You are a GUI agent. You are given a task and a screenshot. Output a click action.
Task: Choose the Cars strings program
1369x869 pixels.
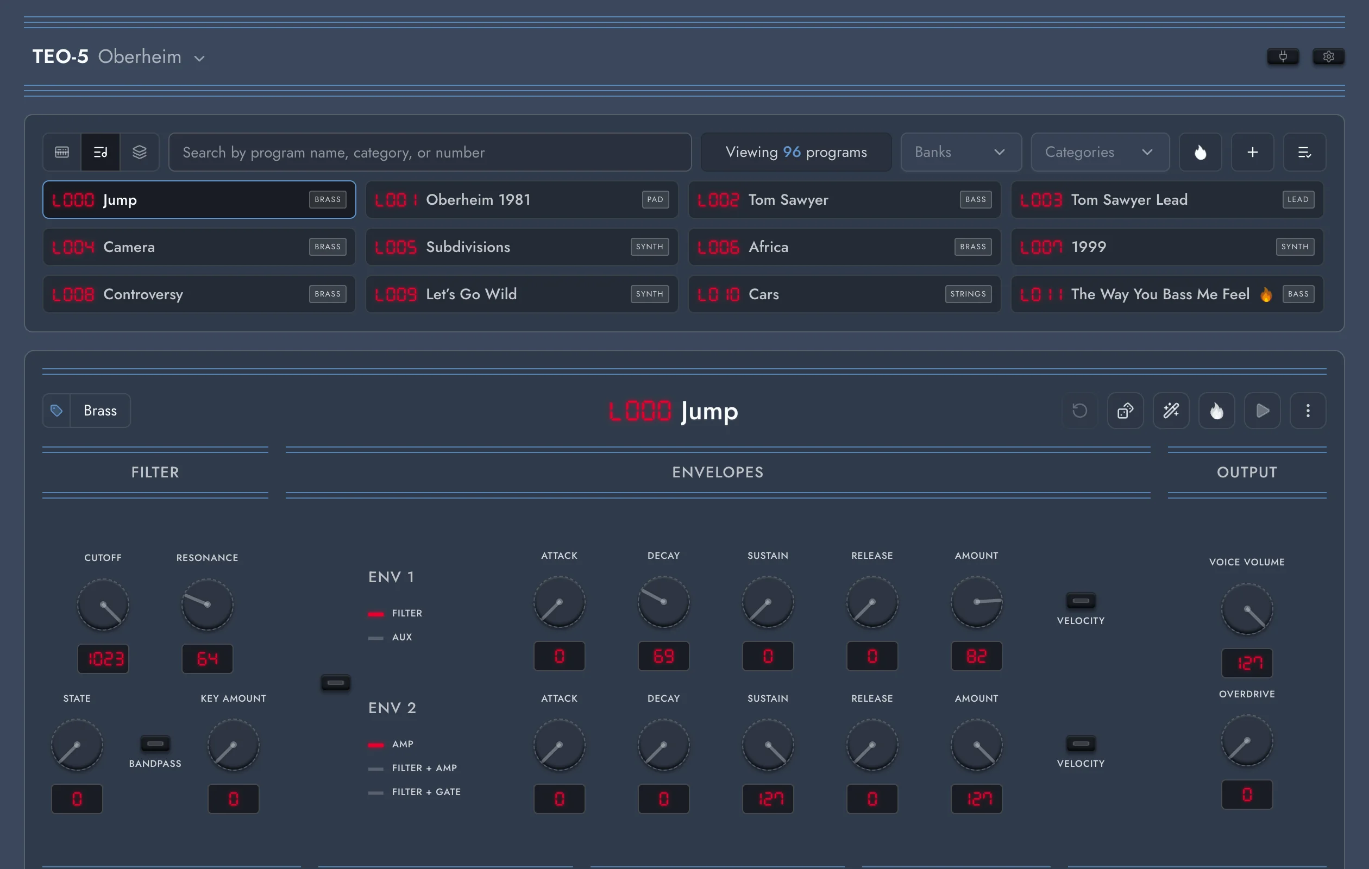point(844,294)
